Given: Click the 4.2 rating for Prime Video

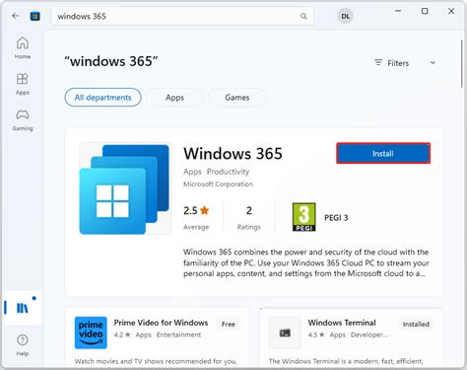Looking at the screenshot, I should pyautogui.click(x=122, y=334).
